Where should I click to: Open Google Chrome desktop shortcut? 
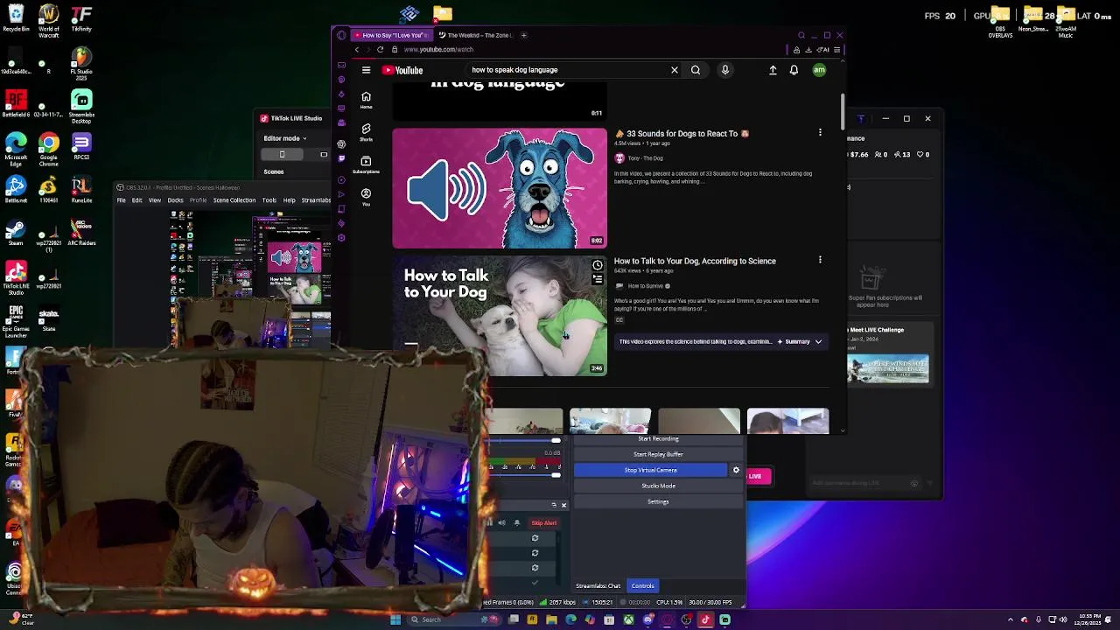49,147
